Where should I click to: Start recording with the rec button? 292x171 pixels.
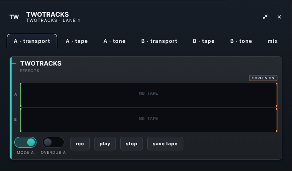[80, 144]
